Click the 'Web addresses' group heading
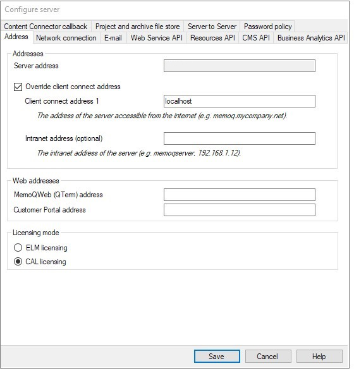 pyautogui.click(x=36, y=181)
